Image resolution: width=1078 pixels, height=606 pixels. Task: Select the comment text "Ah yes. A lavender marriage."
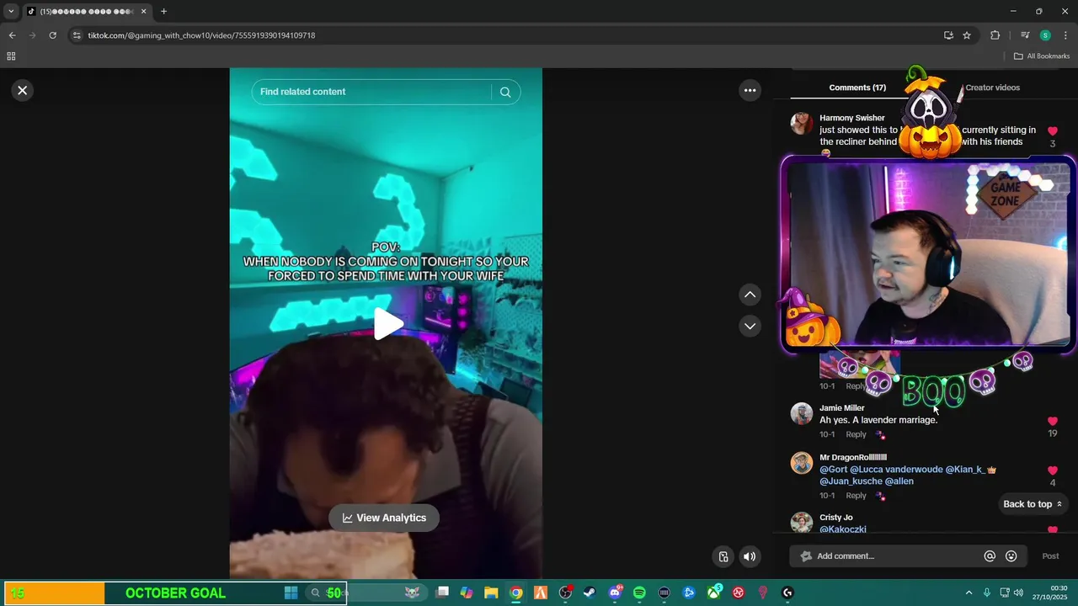point(878,420)
